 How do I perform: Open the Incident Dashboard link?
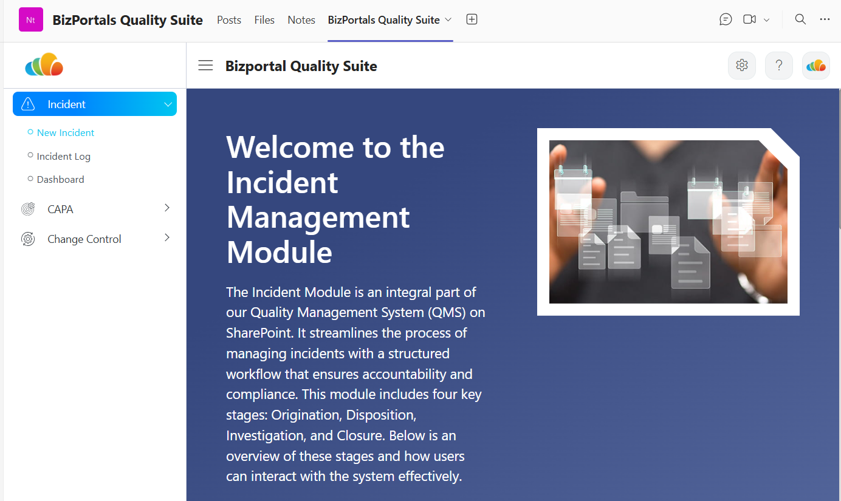60,179
